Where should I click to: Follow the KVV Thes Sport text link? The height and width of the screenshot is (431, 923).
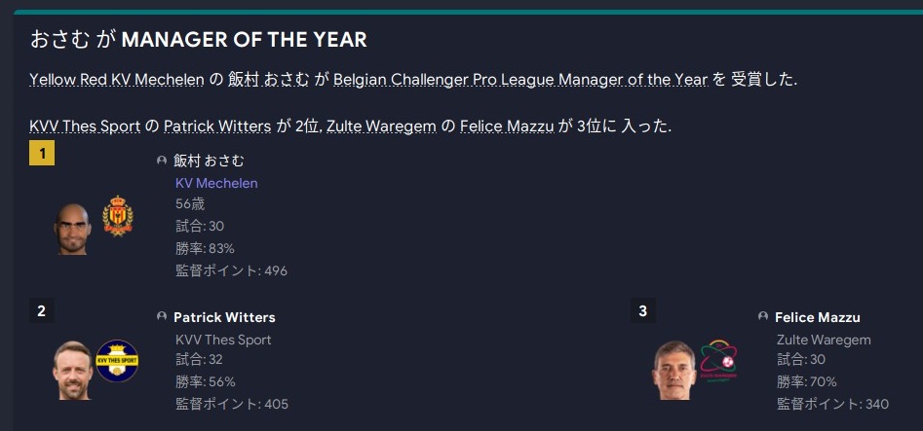click(85, 126)
